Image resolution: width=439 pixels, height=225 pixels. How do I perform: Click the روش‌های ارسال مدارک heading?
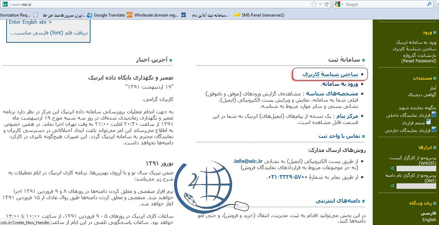(x=336, y=150)
